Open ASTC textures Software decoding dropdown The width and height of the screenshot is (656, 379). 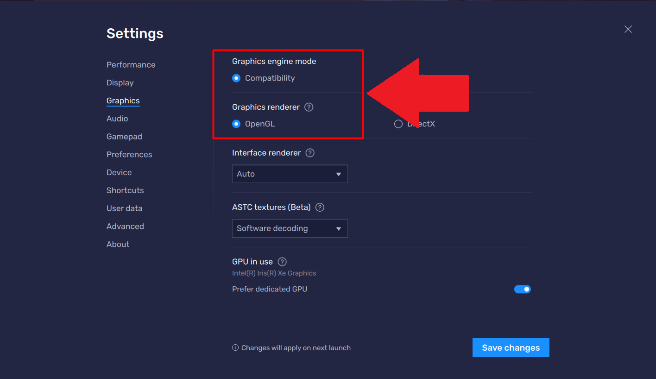(x=290, y=228)
